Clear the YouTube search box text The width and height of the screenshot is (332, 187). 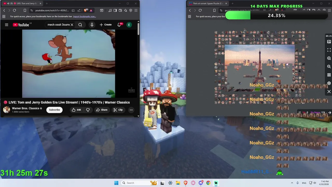click(72, 25)
